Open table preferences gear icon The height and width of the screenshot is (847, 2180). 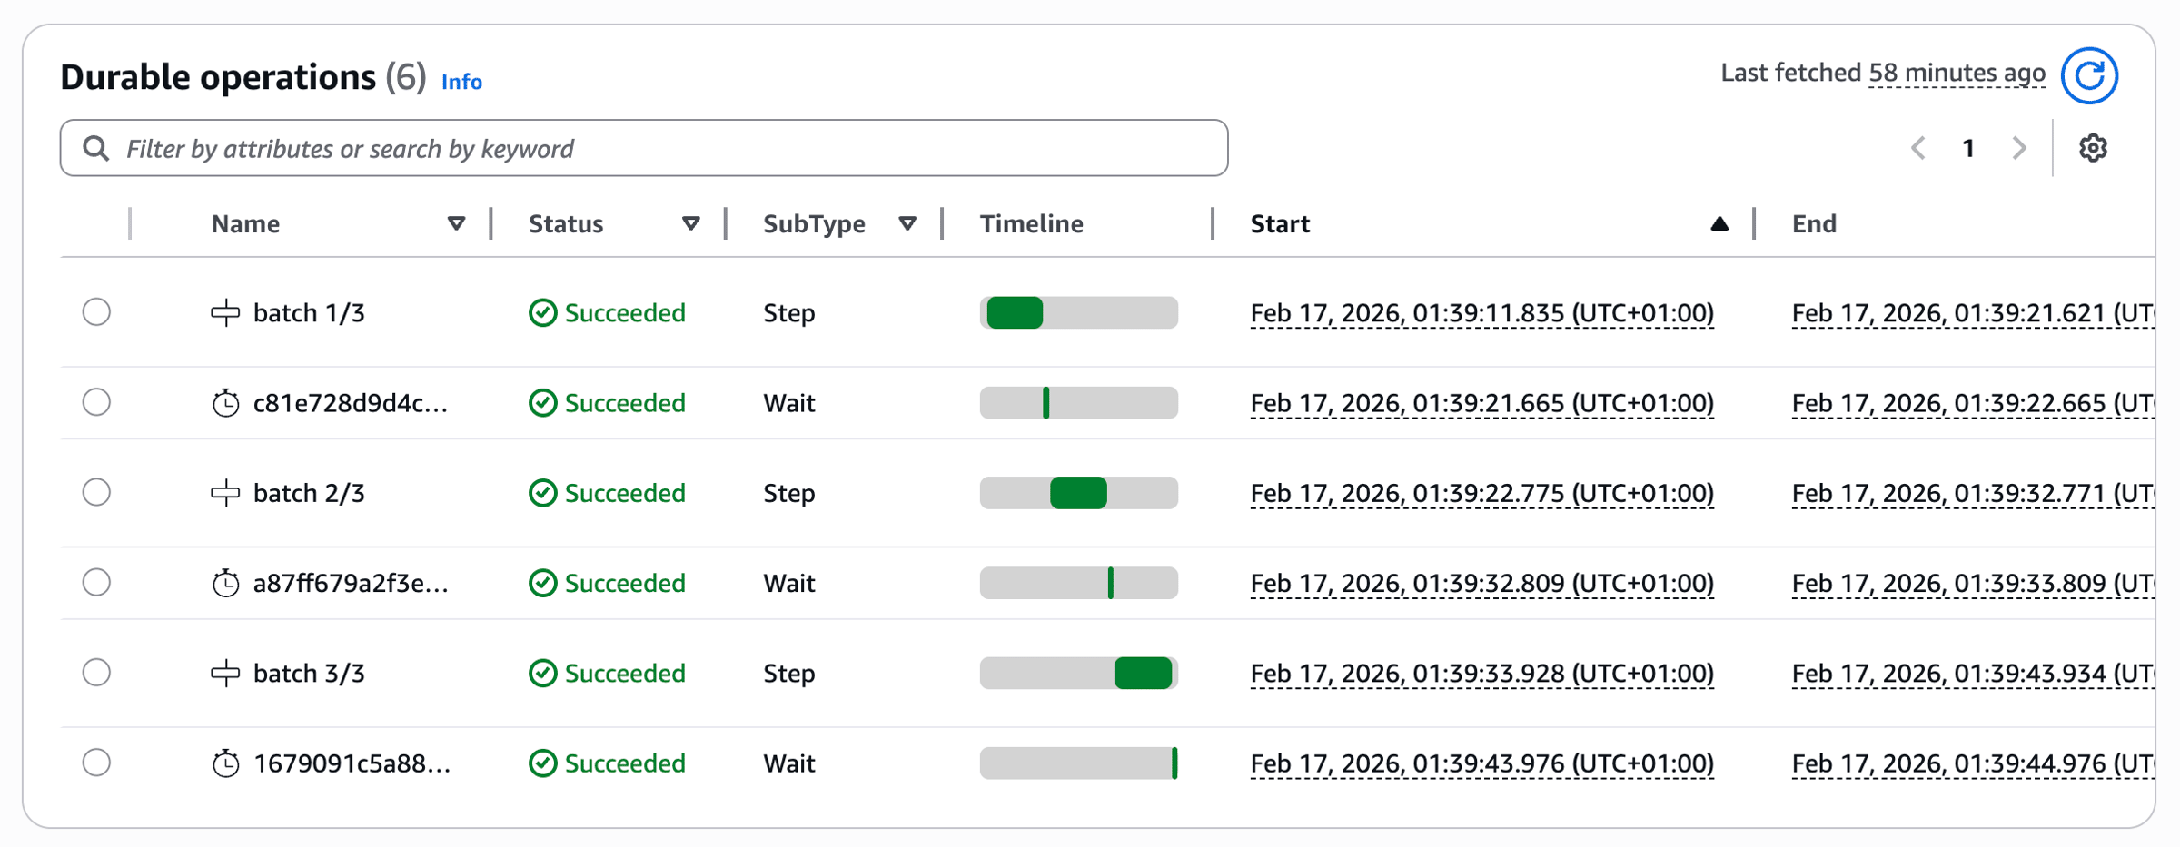pyautogui.click(x=2093, y=148)
